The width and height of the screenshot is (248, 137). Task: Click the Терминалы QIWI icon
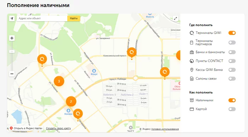[x=192, y=33]
